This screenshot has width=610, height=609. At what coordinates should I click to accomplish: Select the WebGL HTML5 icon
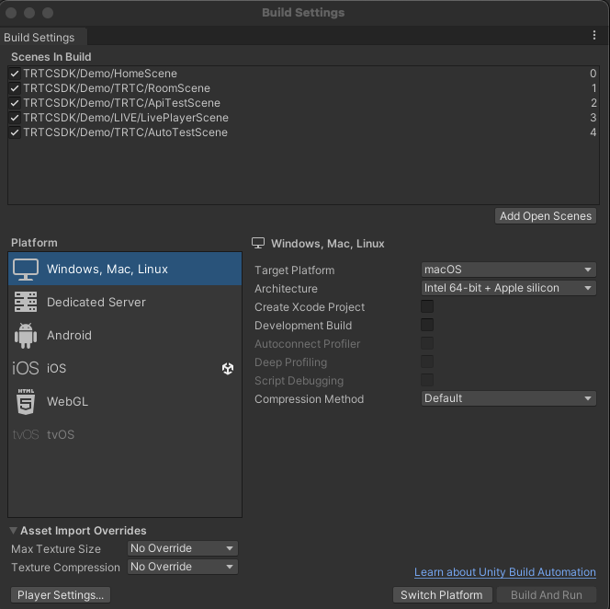[26, 401]
